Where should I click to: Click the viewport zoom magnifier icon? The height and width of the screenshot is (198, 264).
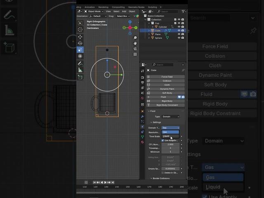(x=135, y=38)
